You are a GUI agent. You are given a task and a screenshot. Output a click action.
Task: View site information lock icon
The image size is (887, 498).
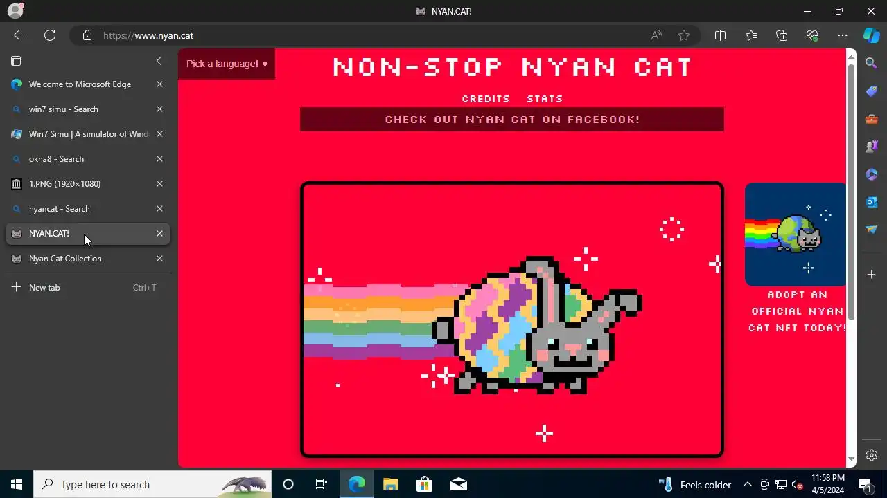[87, 35]
